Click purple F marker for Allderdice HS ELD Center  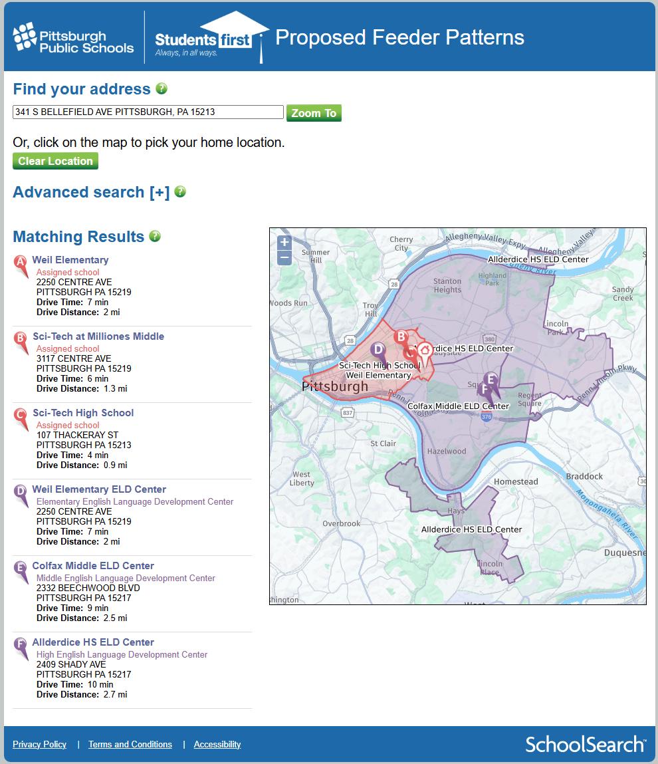point(21,648)
